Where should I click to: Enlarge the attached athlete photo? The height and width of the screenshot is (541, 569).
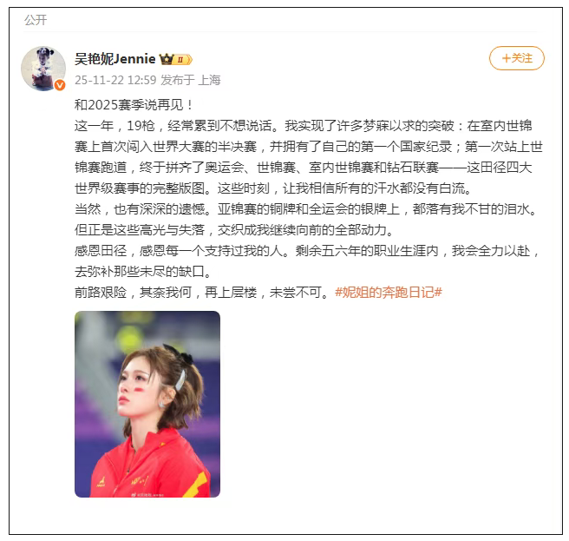pyautogui.click(x=147, y=404)
